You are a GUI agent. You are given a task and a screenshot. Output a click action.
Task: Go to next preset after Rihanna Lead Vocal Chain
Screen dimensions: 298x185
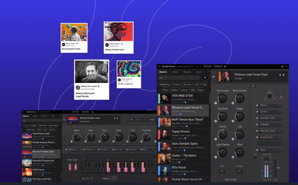click(284, 75)
